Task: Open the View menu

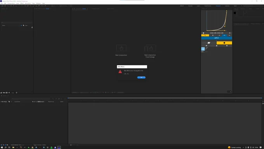Action: point(33,4)
